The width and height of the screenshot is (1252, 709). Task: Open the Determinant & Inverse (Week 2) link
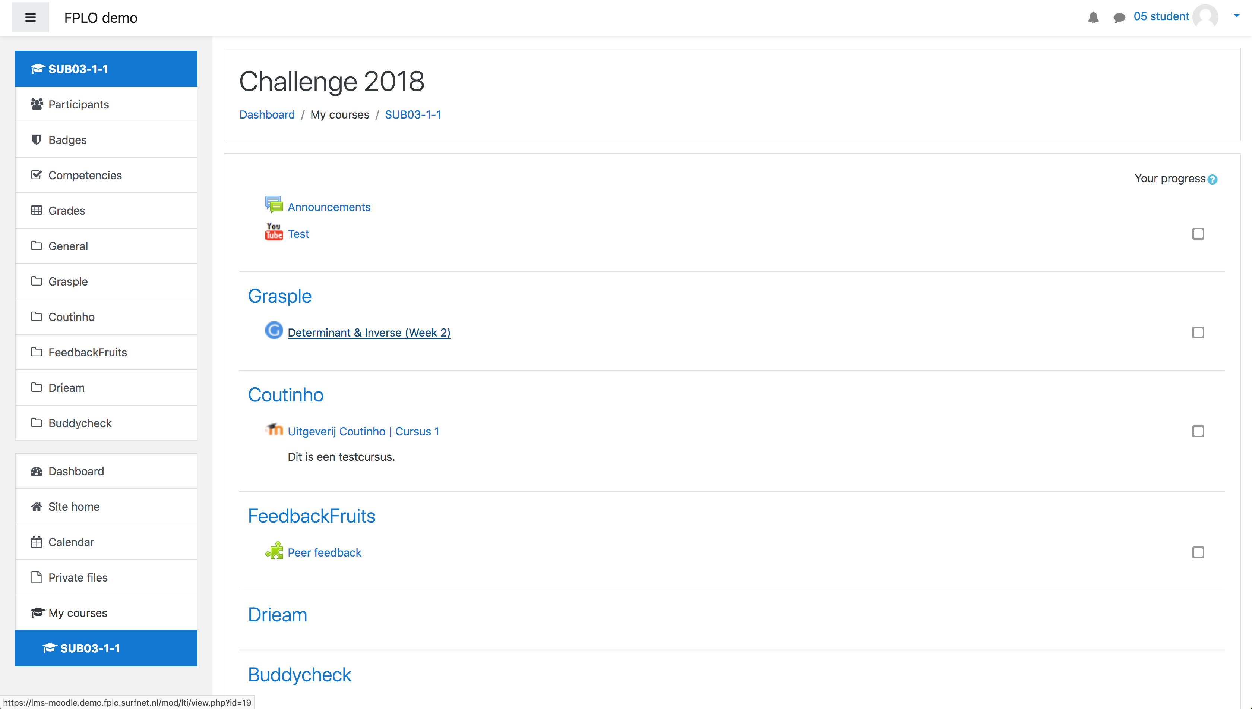369,333
